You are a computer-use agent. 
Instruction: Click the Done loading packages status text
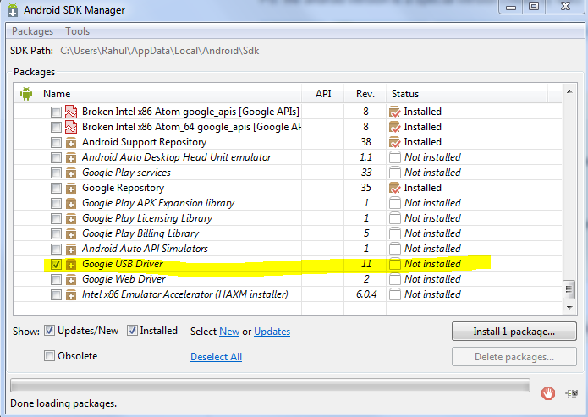(x=63, y=403)
